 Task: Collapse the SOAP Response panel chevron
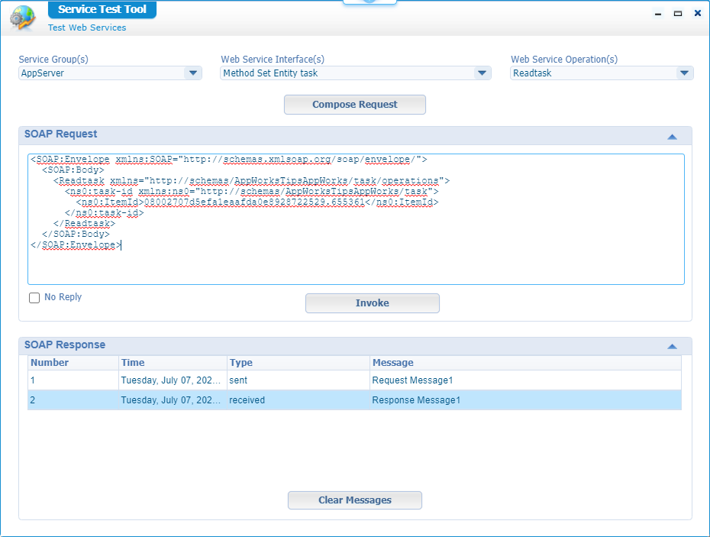tap(673, 346)
